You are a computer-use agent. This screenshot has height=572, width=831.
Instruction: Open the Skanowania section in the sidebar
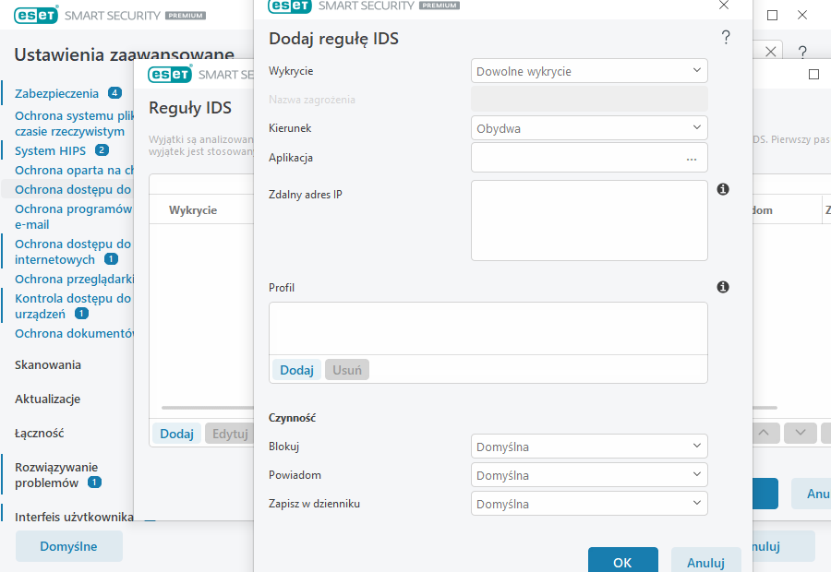48,364
